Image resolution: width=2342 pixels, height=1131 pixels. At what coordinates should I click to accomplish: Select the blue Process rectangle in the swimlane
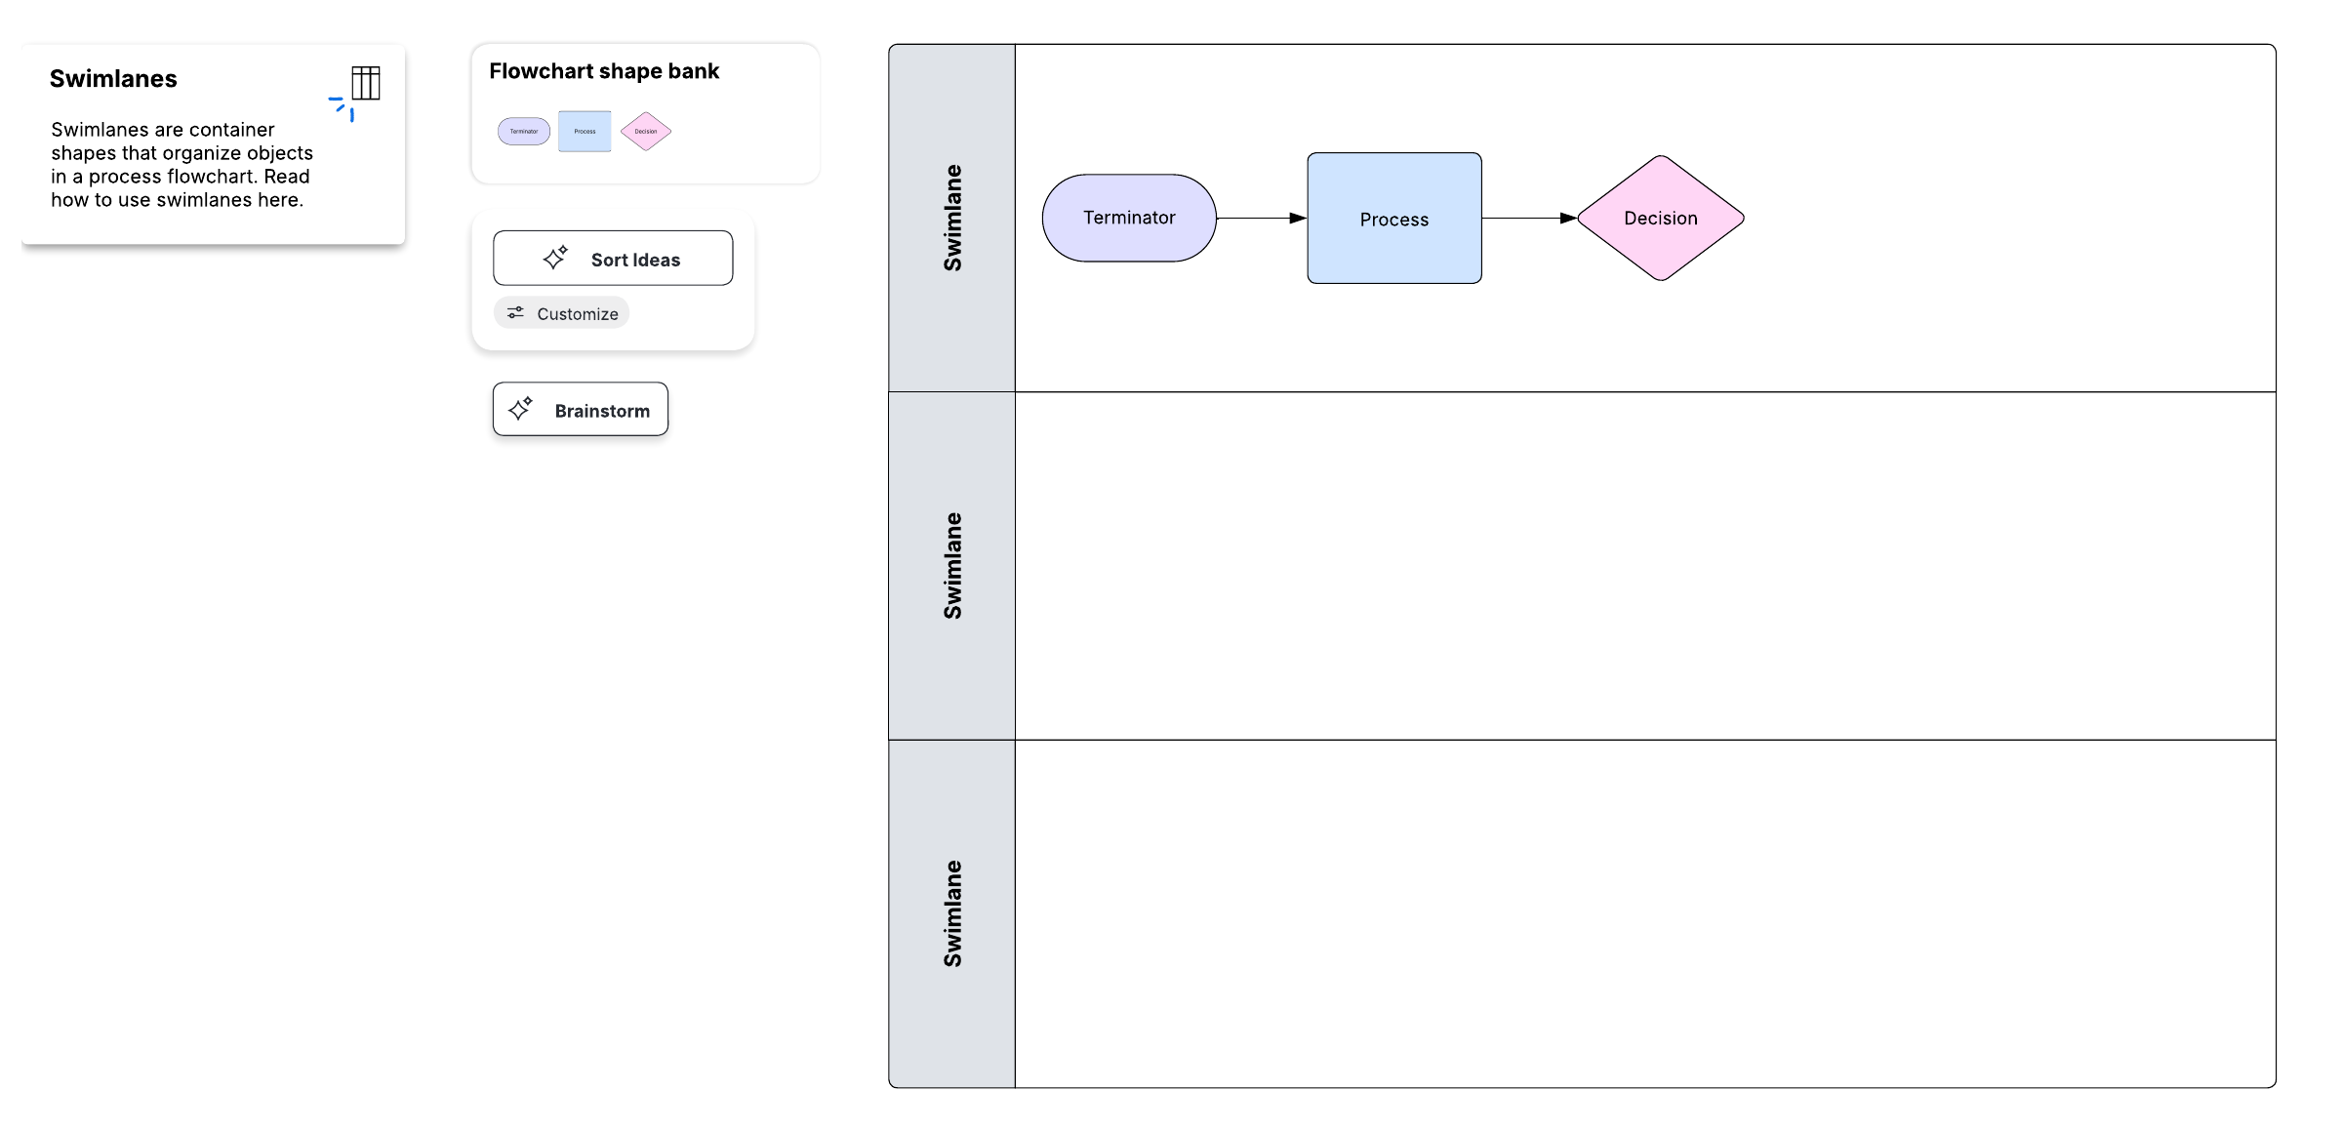pyautogui.click(x=1393, y=219)
